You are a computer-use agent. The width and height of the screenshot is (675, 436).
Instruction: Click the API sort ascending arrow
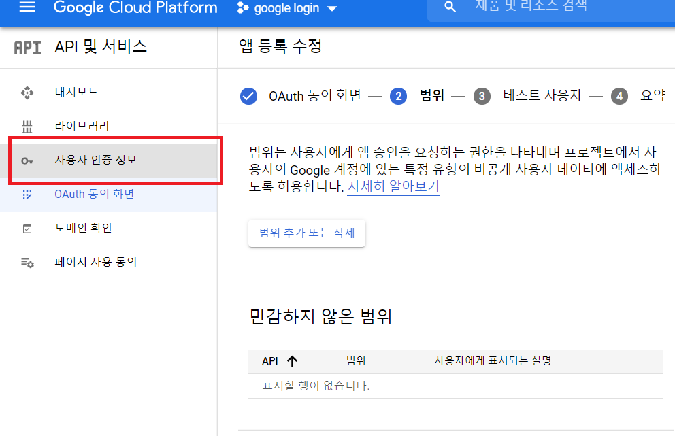pos(293,361)
